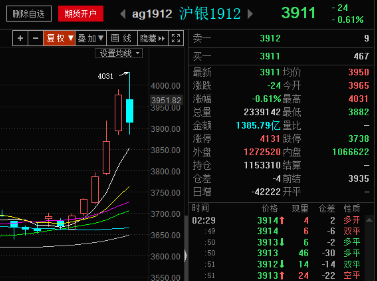Click the 最低 value 3882
The image size is (377, 281).
[359, 112]
